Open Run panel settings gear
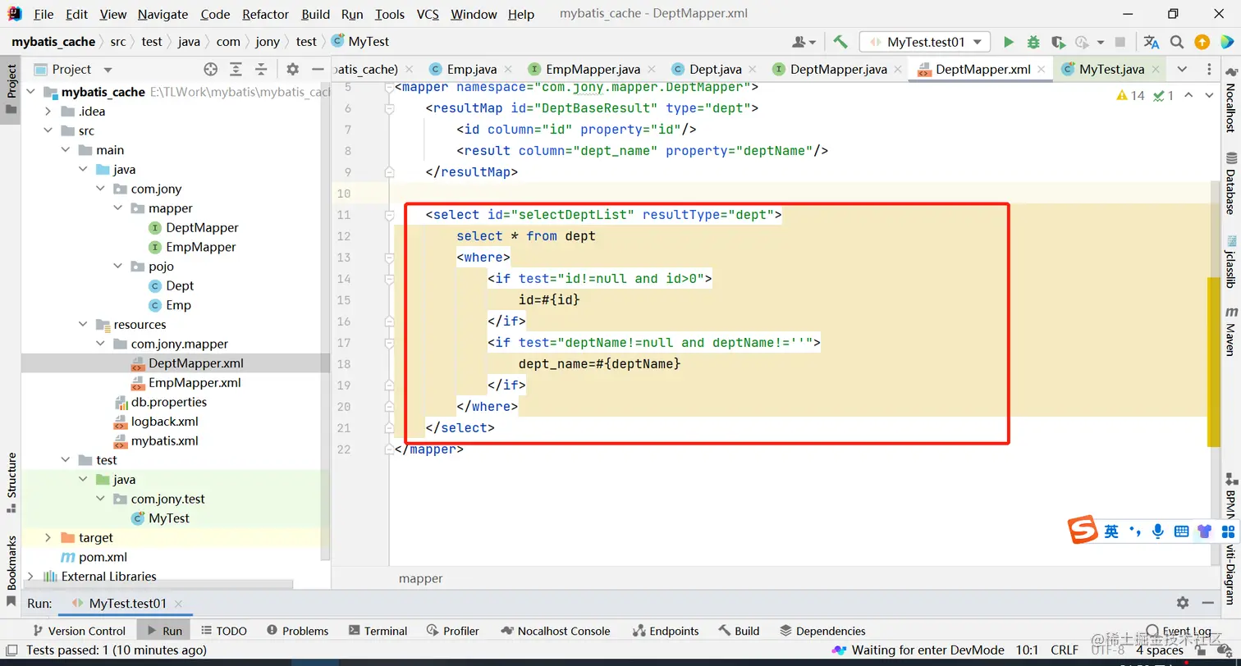The width and height of the screenshot is (1241, 666). 1183,602
